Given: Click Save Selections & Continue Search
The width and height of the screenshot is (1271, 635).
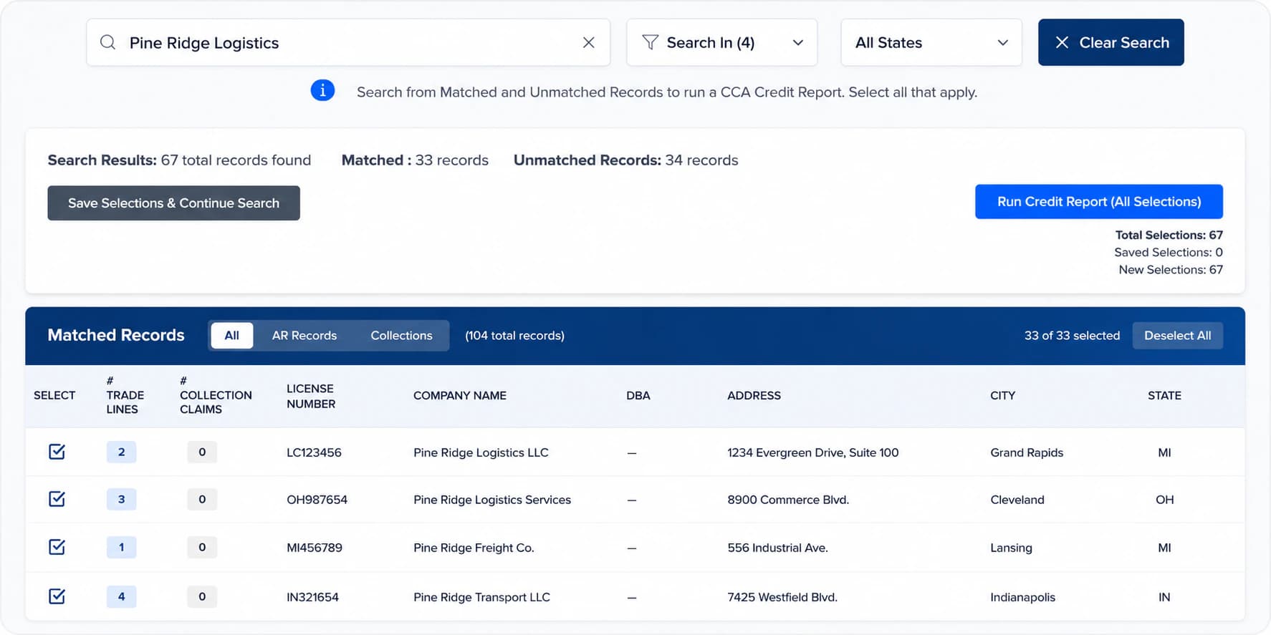Looking at the screenshot, I should coord(173,203).
